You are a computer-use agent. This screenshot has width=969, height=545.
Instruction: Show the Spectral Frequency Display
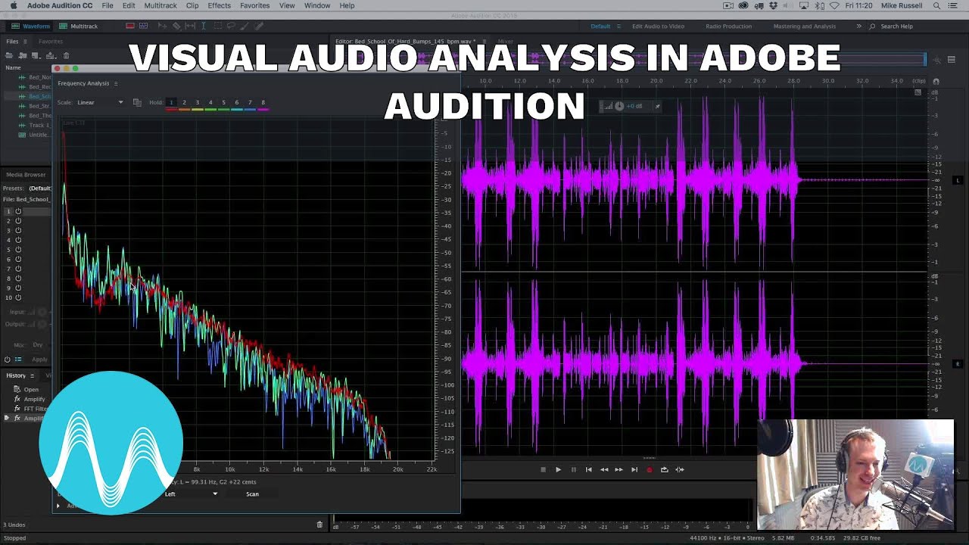pyautogui.click(x=130, y=26)
